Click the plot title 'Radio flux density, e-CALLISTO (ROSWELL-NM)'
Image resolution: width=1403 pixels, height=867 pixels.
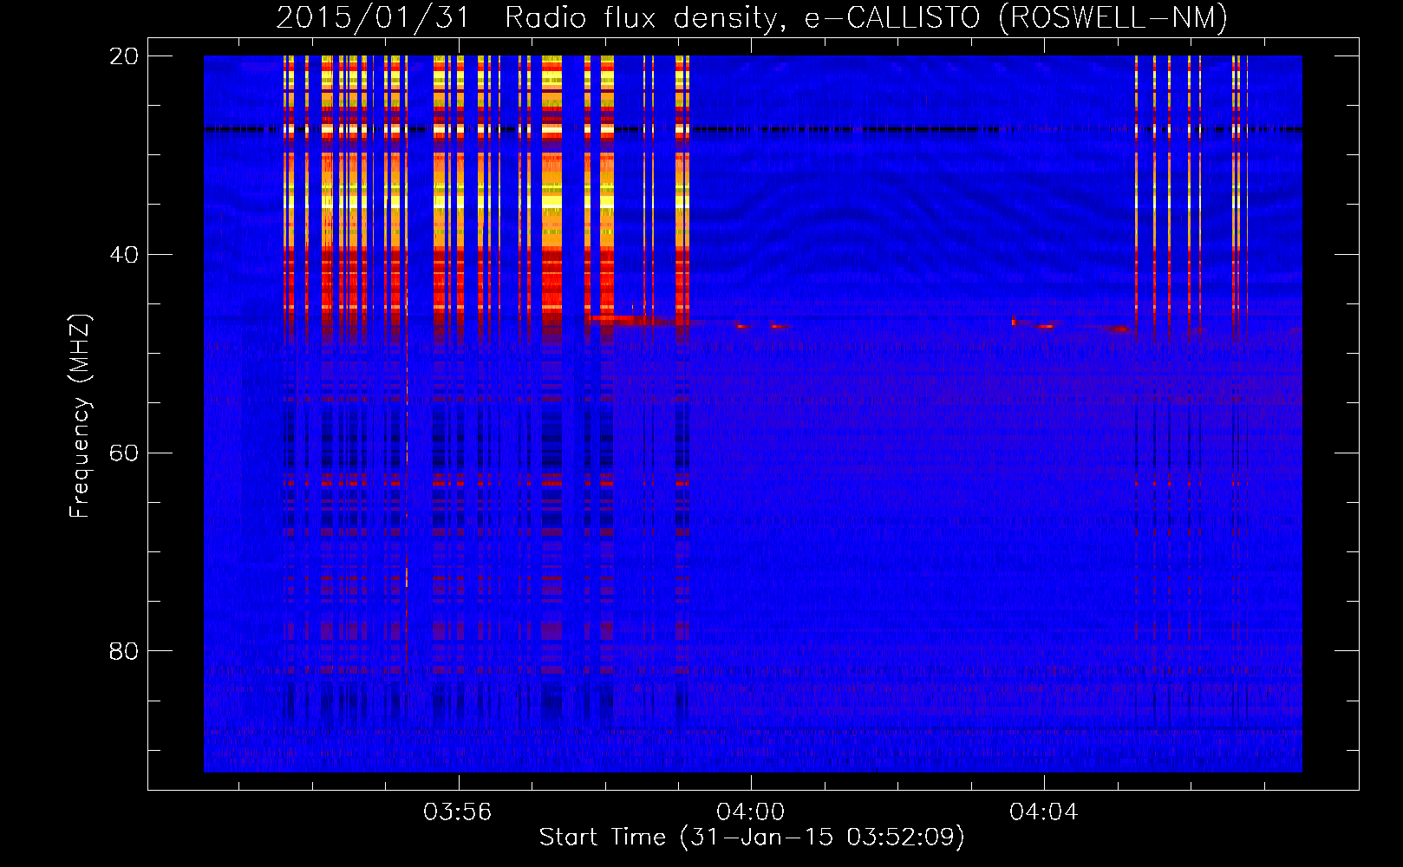865,18
